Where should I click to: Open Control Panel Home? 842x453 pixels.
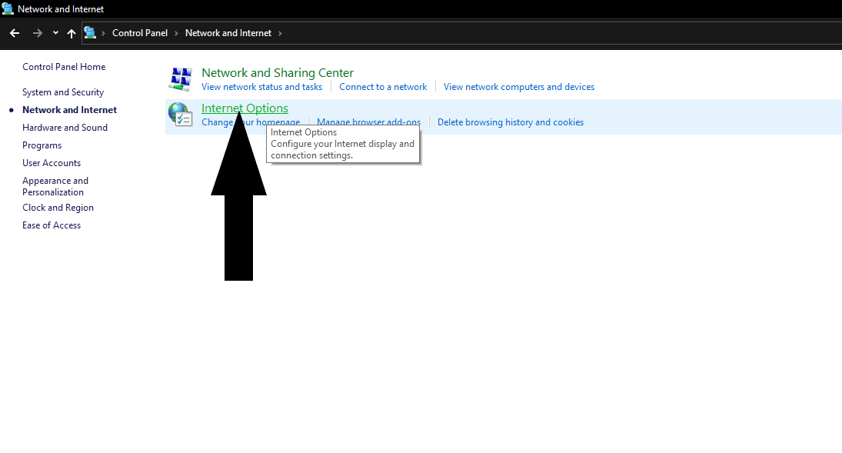pos(64,67)
